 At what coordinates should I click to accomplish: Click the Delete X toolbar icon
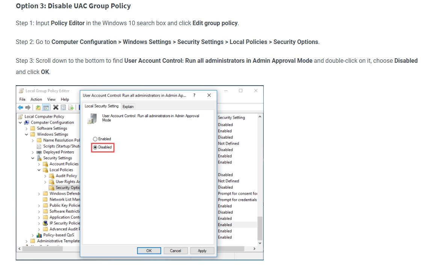56,107
